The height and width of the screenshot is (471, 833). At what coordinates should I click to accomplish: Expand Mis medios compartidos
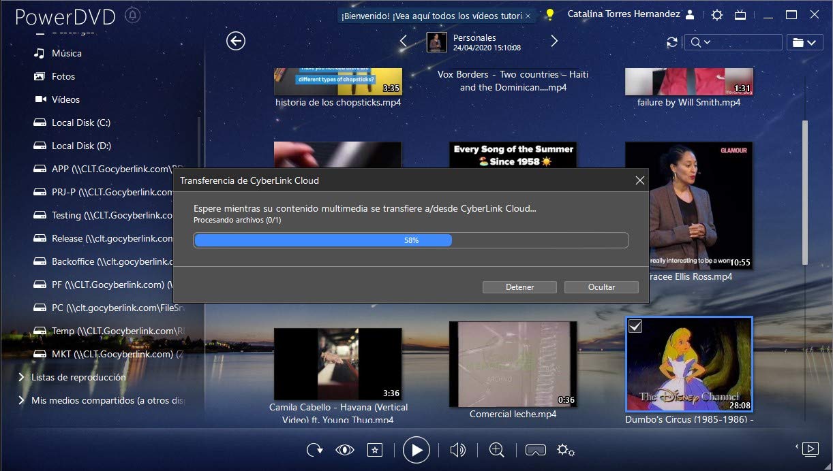pyautogui.click(x=21, y=400)
